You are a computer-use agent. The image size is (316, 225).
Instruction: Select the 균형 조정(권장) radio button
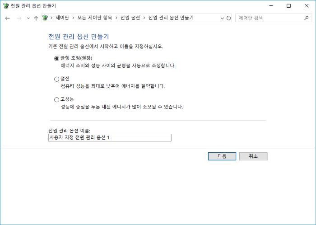point(56,58)
